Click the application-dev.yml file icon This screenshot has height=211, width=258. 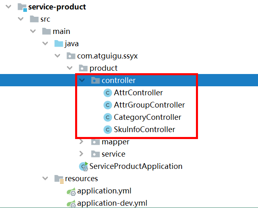pyautogui.click(x=71, y=203)
